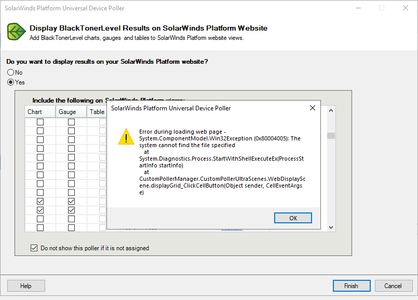Open Help for the wizard
The width and height of the screenshot is (418, 300).
tap(26, 286)
